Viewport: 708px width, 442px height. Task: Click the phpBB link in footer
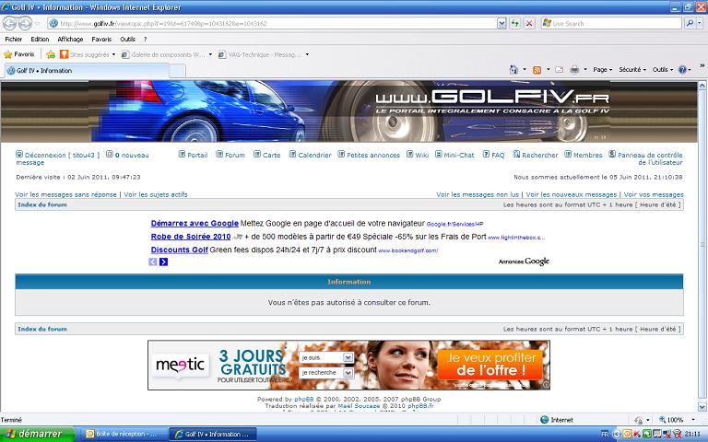304,399
